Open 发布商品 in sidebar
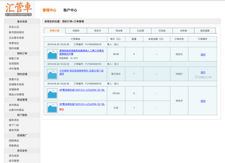 [x=14, y=105]
